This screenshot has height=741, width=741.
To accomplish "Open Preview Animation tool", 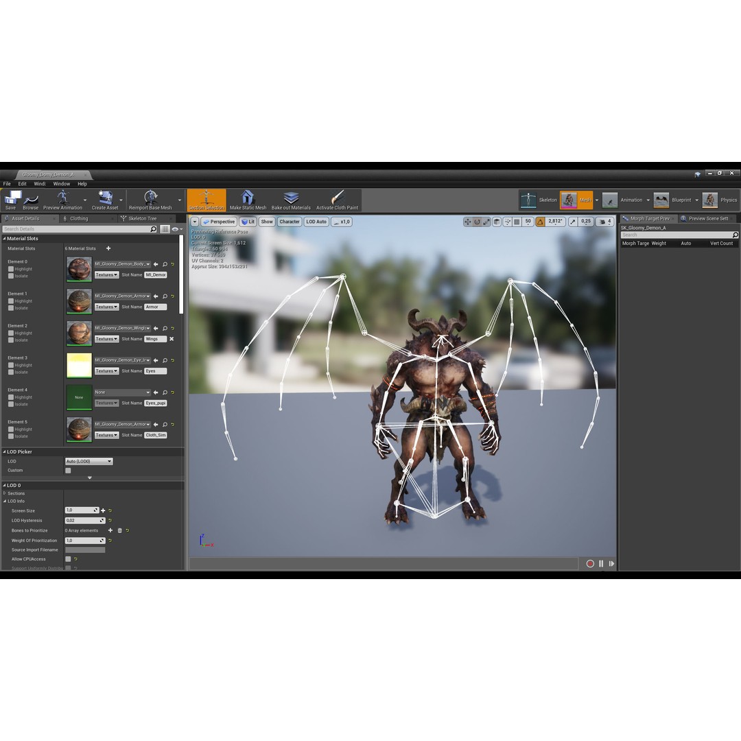I will 62,200.
